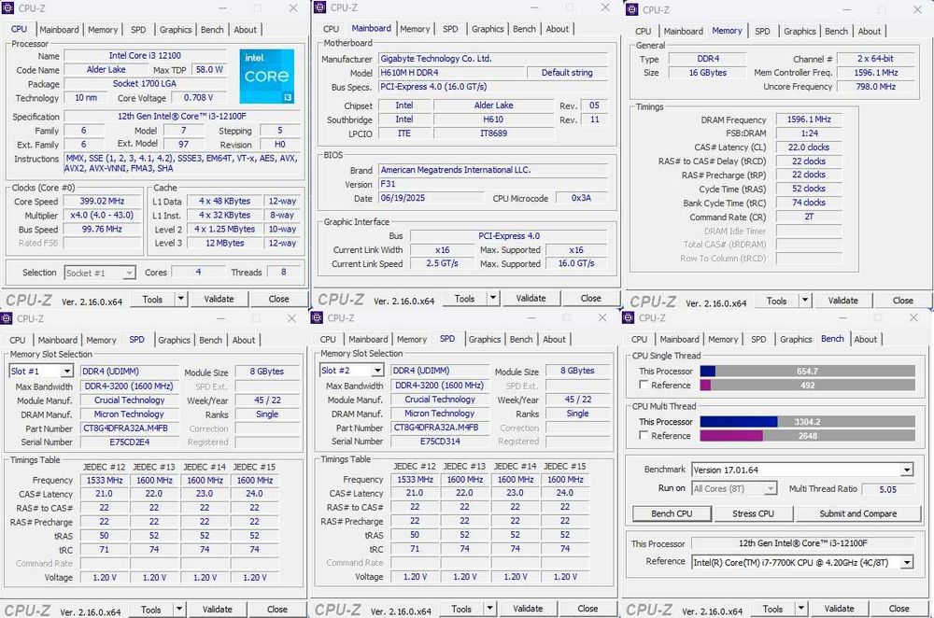This screenshot has height=618, width=934.
Task: Click the CPU-Z title icon in Memory Timings window
Action: point(632,9)
